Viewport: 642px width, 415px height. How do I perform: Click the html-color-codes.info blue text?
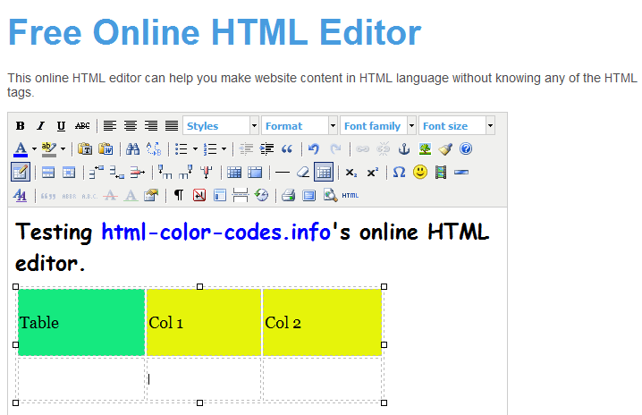pos(215,233)
